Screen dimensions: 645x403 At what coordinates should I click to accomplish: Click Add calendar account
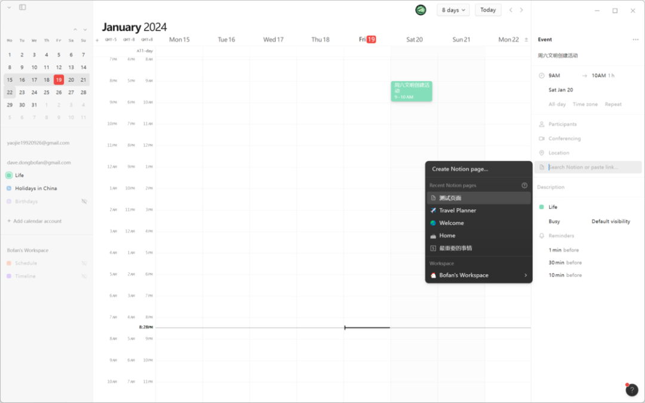pos(34,222)
